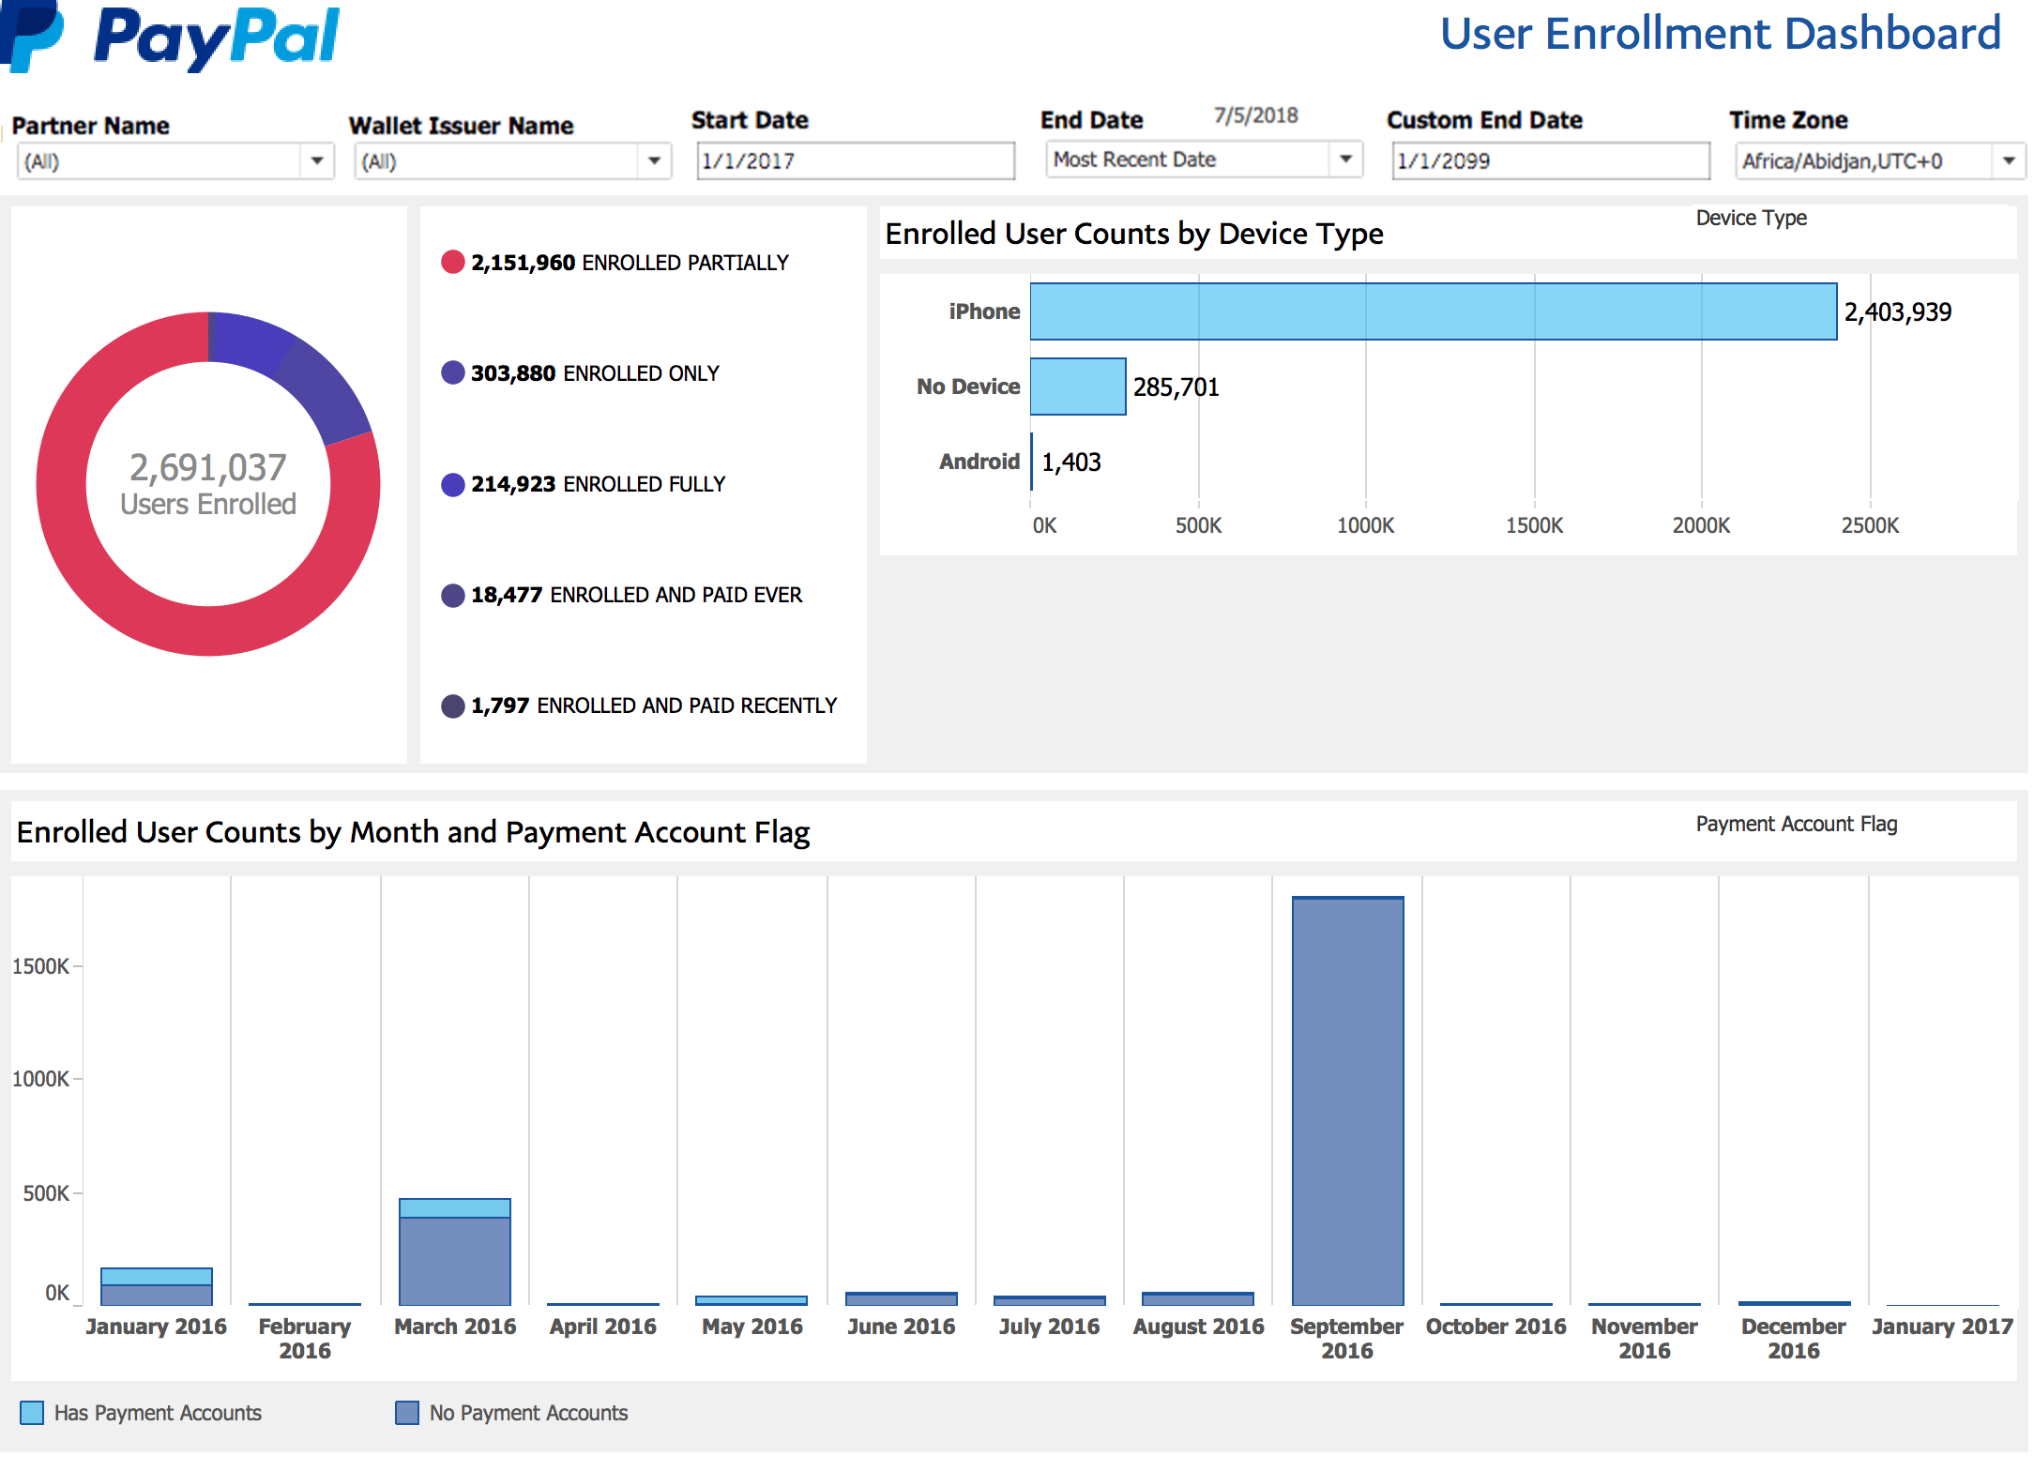Viewport: 2034px width, 1471px height.
Task: Click the Enrolled Fully legend dot
Action: pos(452,484)
